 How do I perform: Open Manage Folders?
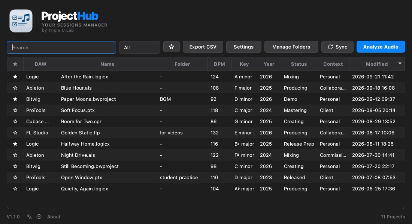[x=291, y=47]
